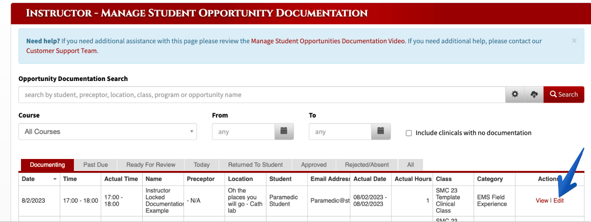Viewport: 591px width, 222px height.
Task: Open the To date calendar icon
Action: click(x=381, y=132)
